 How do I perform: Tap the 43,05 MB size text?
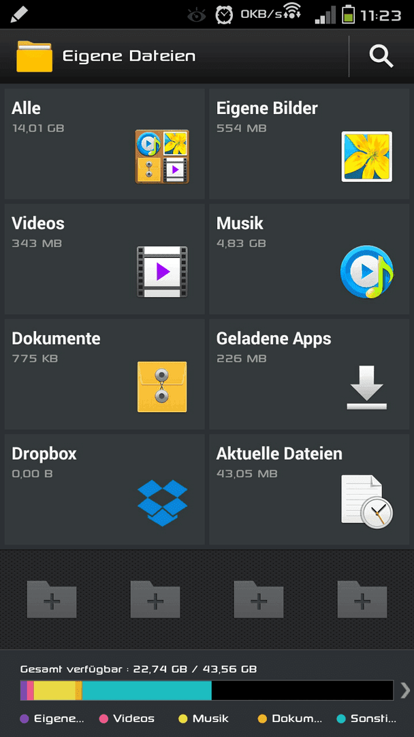(x=247, y=474)
